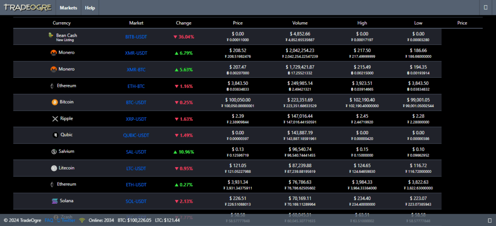This screenshot has height=226, width=496.
Task: Click the top-right account icon
Action: click(x=485, y=8)
